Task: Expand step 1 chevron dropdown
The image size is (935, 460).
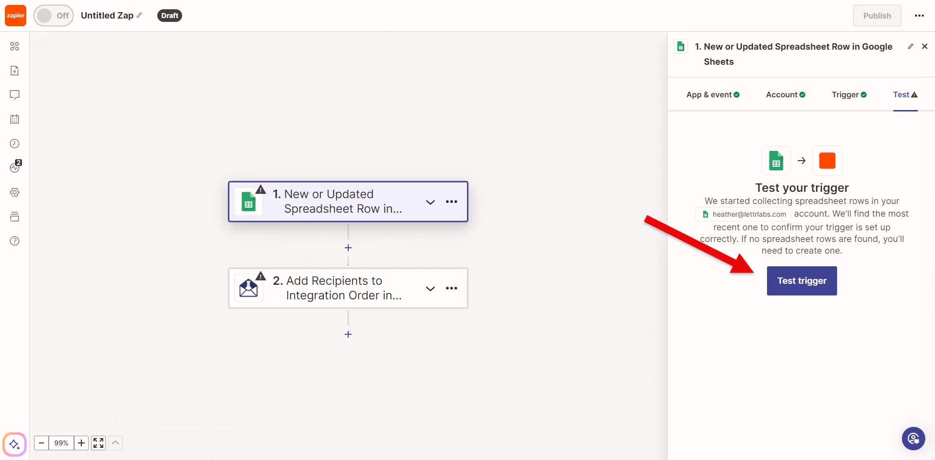Action: 430,202
